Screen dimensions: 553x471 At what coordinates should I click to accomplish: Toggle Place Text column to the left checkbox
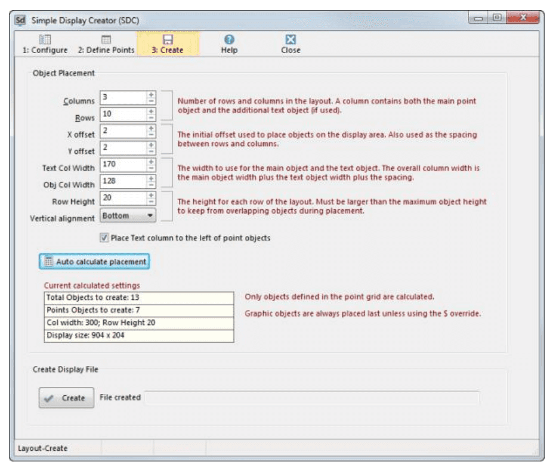[x=104, y=238]
